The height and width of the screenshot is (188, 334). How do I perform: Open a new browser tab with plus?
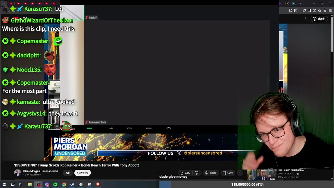click(300, 3)
